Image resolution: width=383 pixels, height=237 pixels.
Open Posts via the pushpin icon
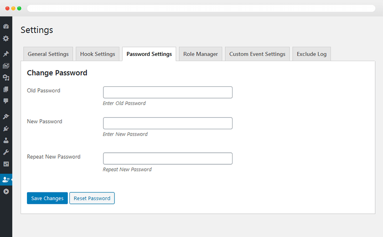(x=6, y=54)
